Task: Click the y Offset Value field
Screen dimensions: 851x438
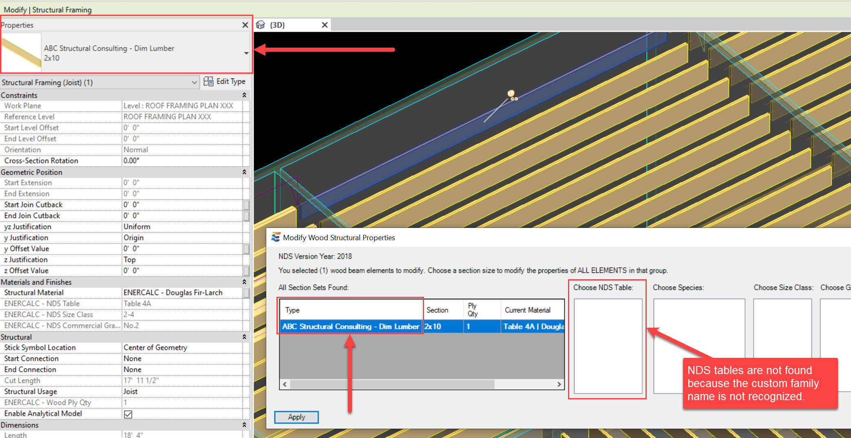Action: (x=182, y=249)
